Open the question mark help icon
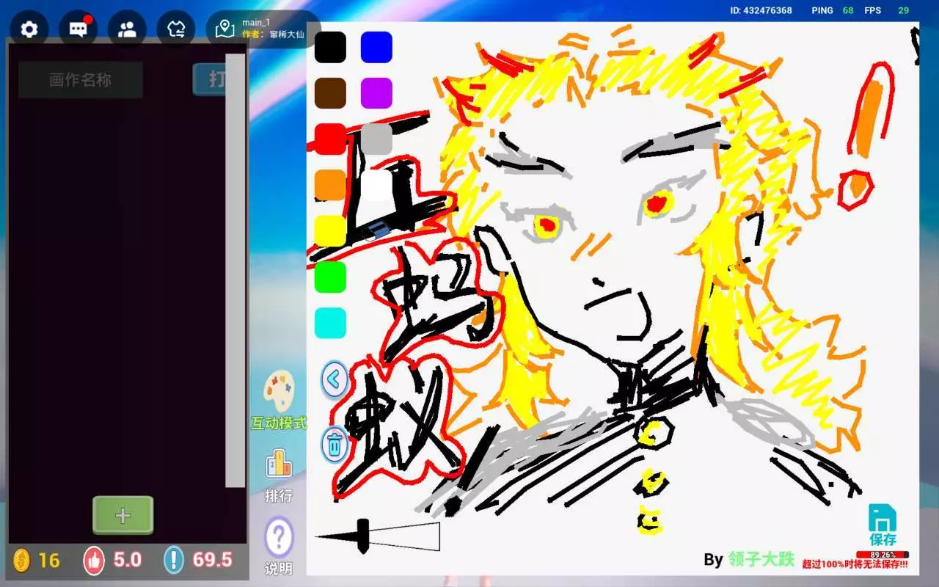Viewport: 939px width, 587px height. pos(279,537)
